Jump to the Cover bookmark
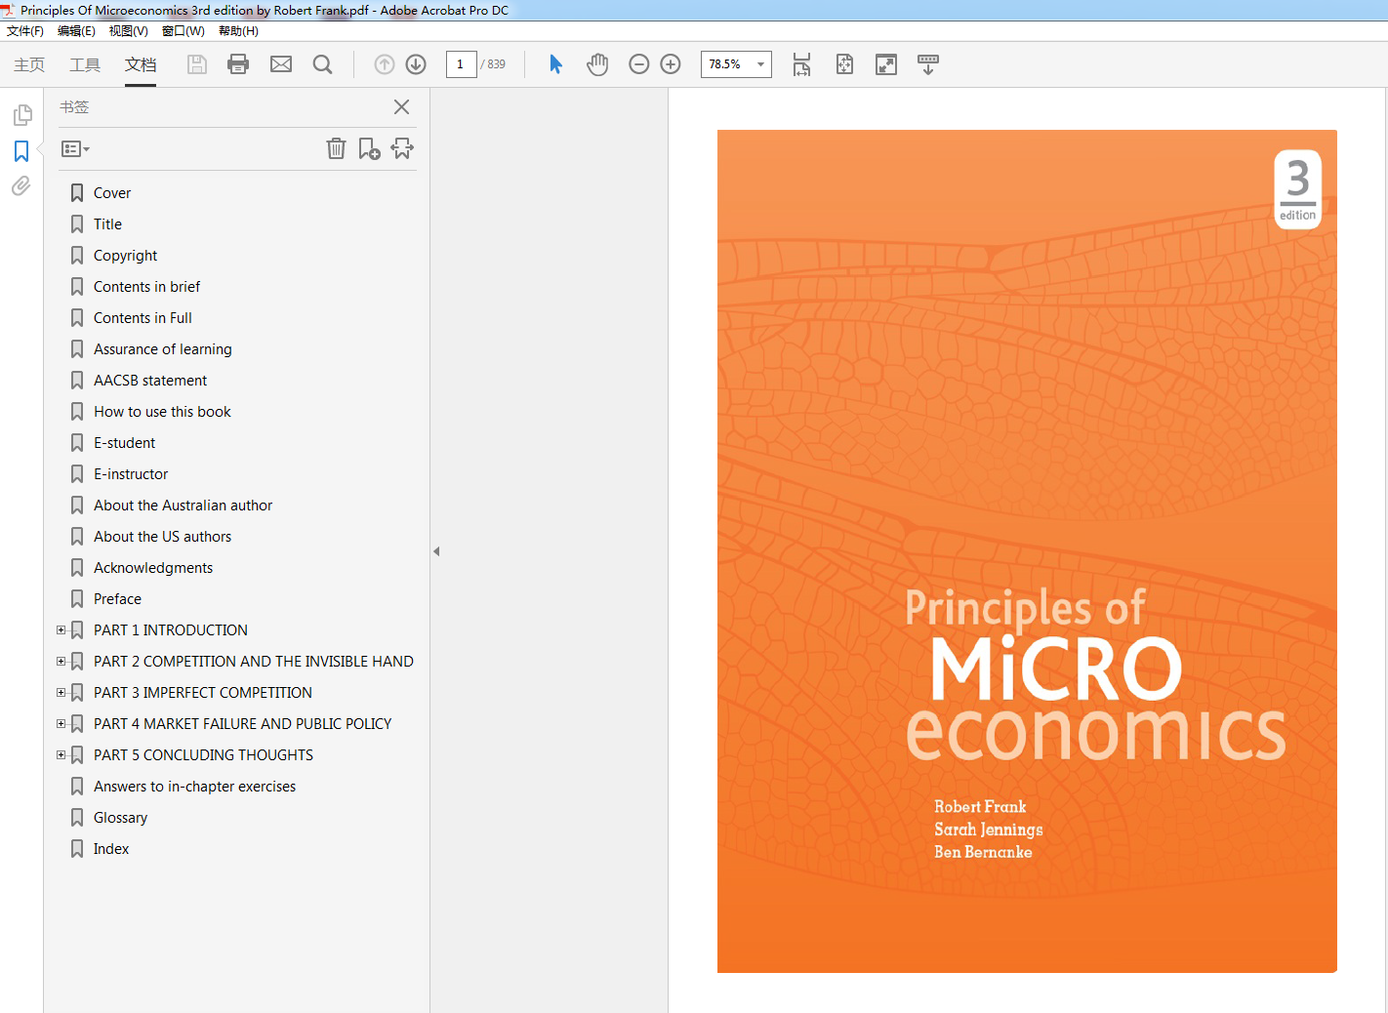 pos(112,193)
